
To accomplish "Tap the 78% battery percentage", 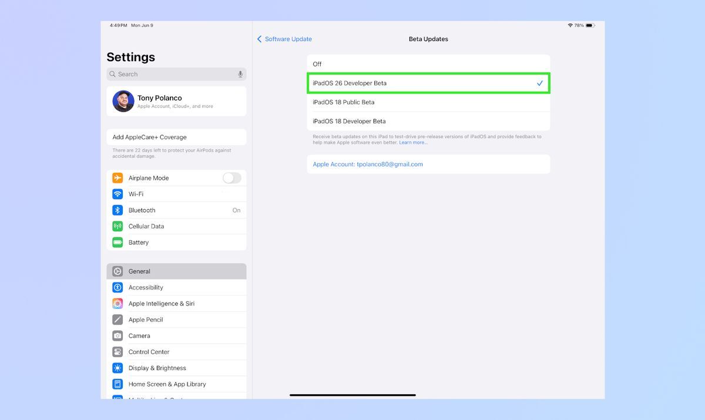I will (579, 25).
